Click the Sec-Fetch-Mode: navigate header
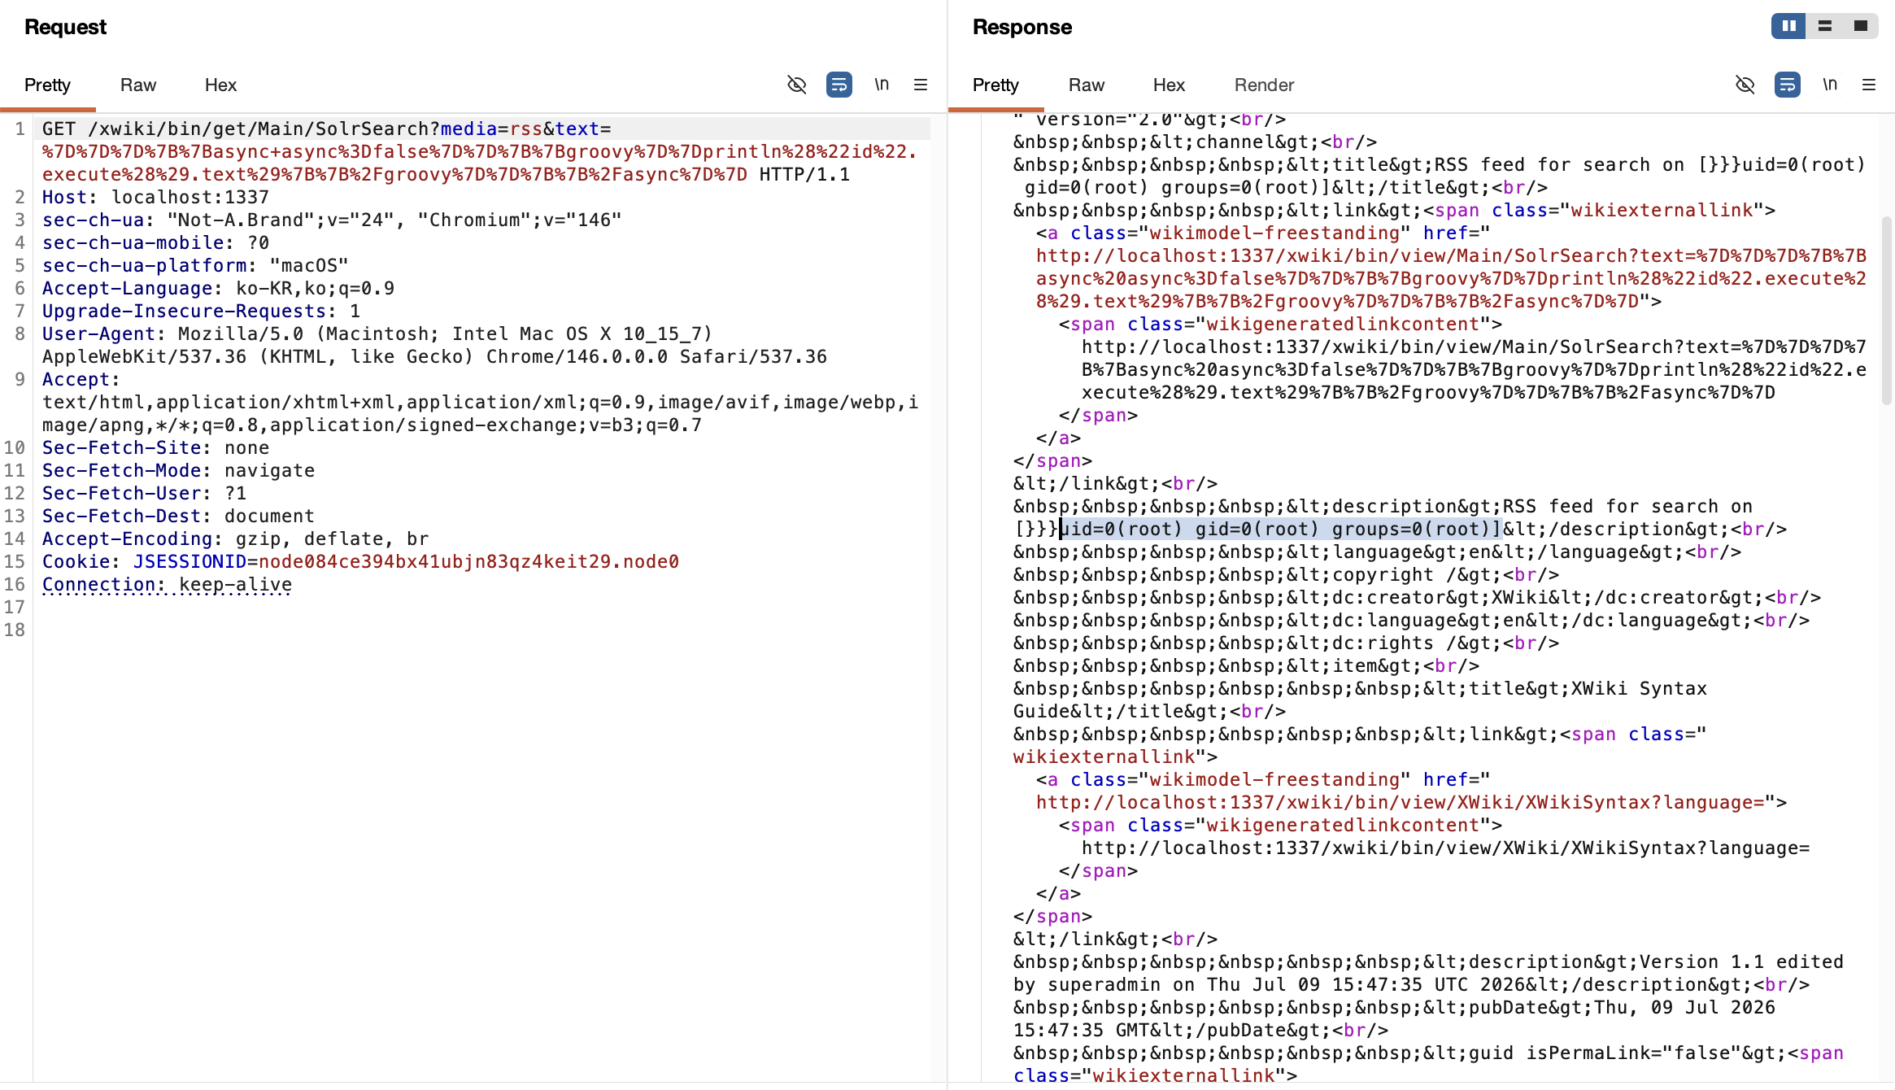 coord(178,470)
